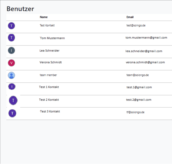Click email verona.schmidt@gmail.com
172x164 pixels.
pyautogui.click(x=145, y=62)
